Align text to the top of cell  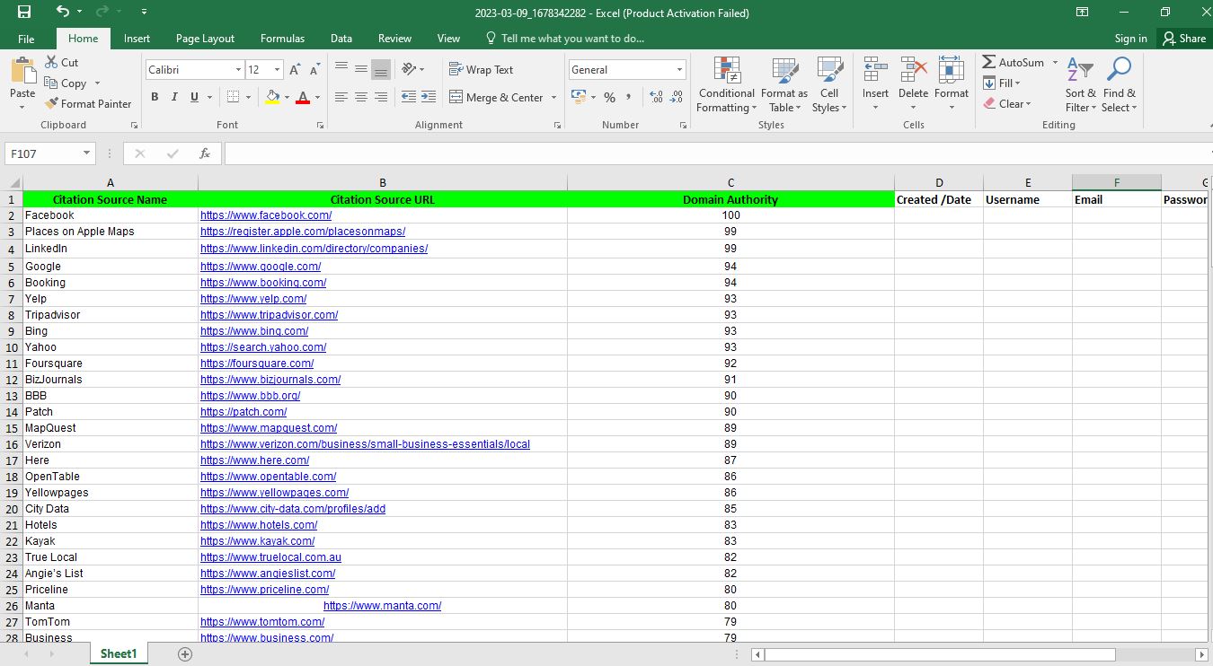click(x=341, y=69)
